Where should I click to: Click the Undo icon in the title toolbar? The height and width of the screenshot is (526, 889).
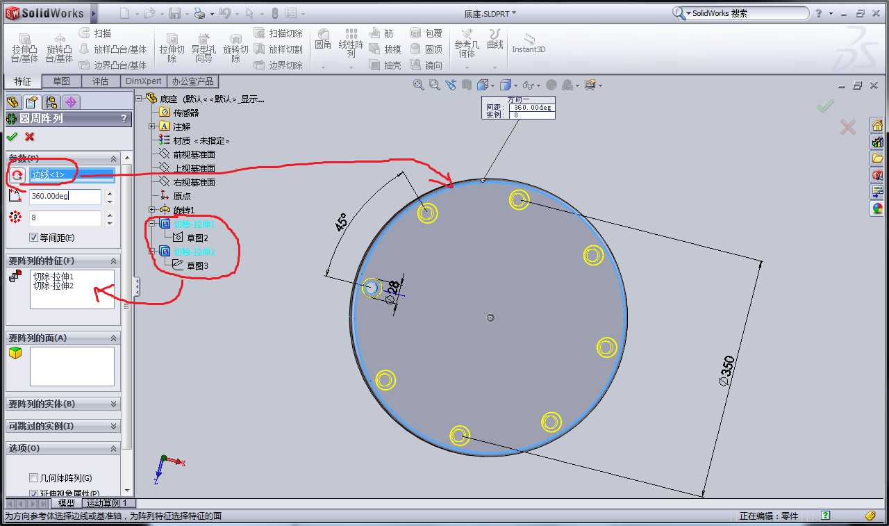tap(224, 13)
